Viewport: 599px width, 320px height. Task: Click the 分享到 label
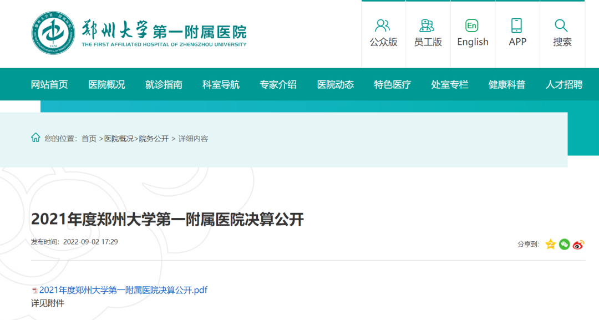pyautogui.click(x=528, y=245)
